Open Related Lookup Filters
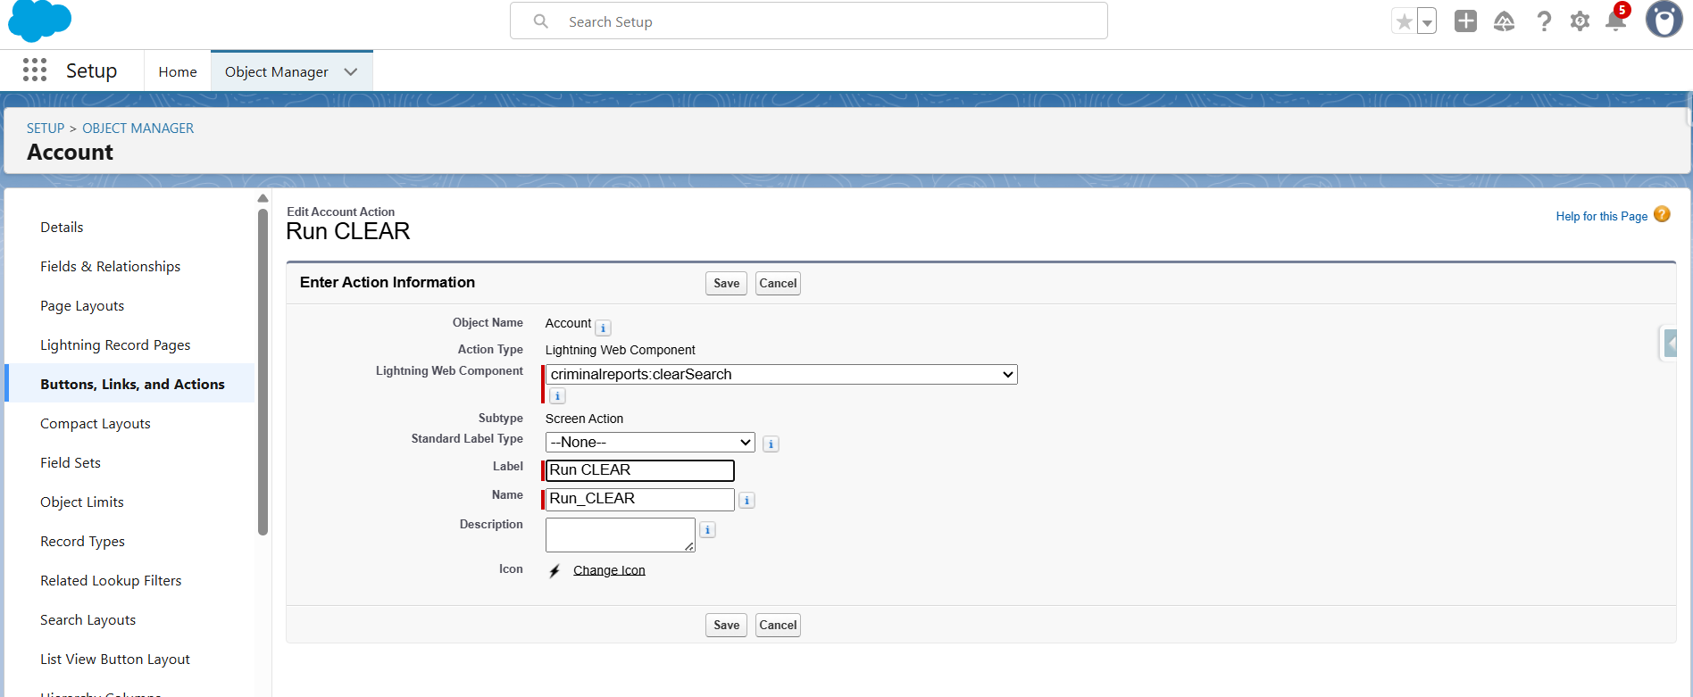 click(x=111, y=581)
